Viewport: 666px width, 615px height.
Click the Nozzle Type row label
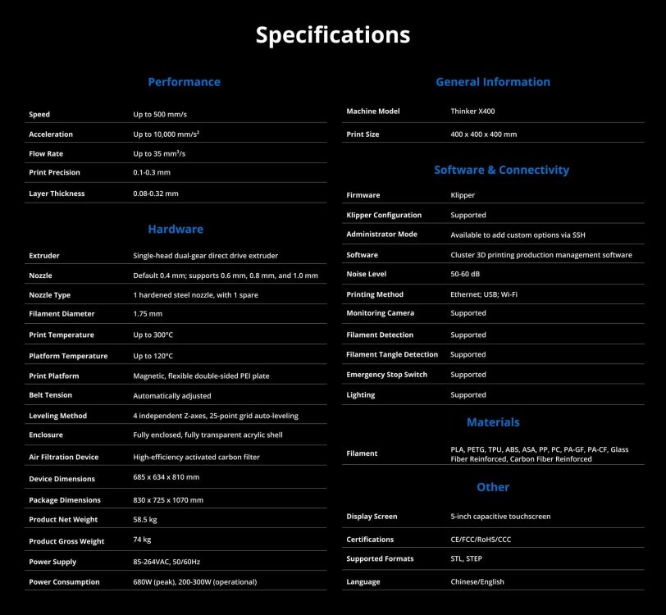[50, 295]
